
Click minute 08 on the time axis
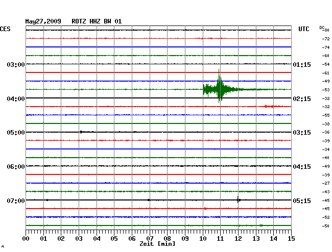point(167,239)
